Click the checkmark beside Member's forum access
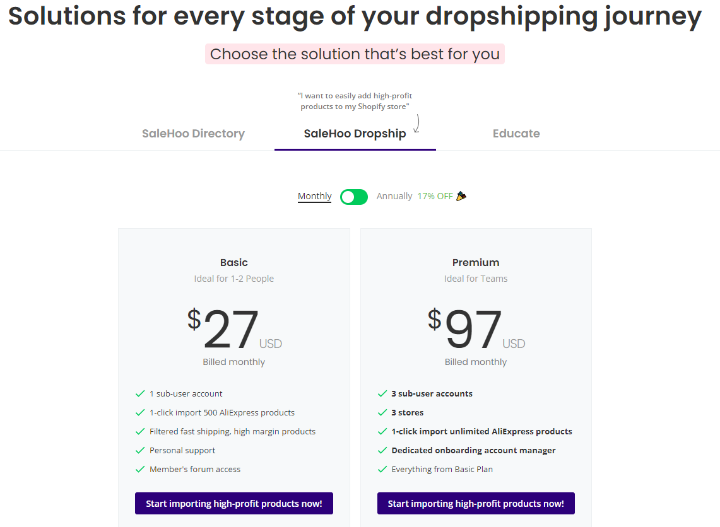Image resolution: width=720 pixels, height=527 pixels. 140,469
